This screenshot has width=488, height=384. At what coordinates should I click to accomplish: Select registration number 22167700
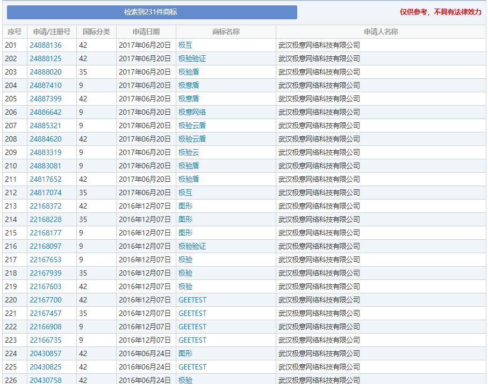pos(46,300)
